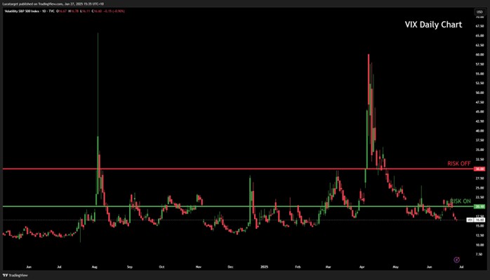Click the 65.00 price scale value

[479, 36]
